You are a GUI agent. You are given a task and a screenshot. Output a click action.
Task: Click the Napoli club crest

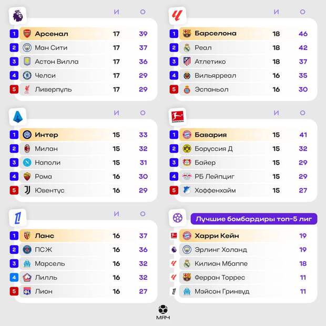coord(27,162)
